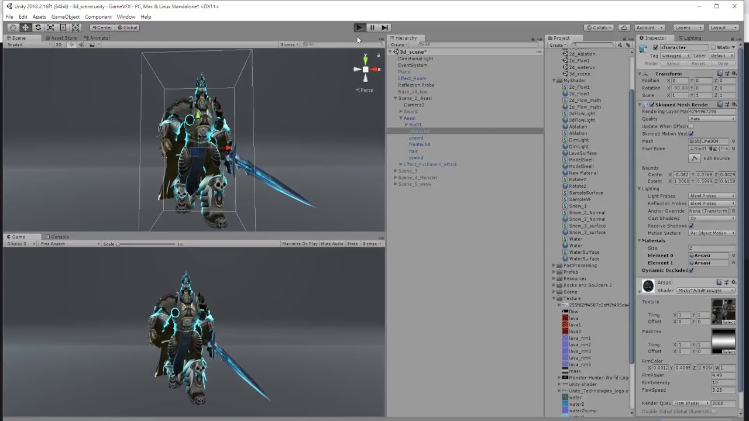
Task: Click the Collab button
Action: 599,27
